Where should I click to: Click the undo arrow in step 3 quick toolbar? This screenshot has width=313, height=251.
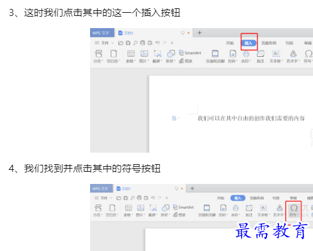point(157,43)
